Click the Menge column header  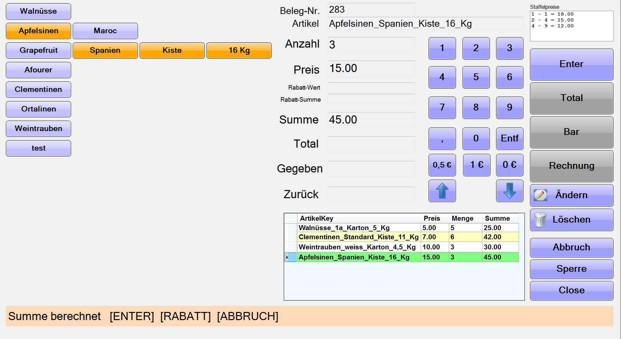pos(465,218)
